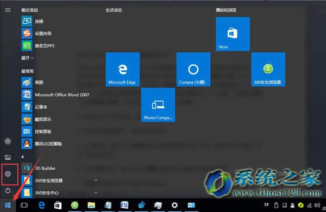Open the Store tile
Image resolution: width=326 pixels, height=212 pixels.
[x=233, y=34]
